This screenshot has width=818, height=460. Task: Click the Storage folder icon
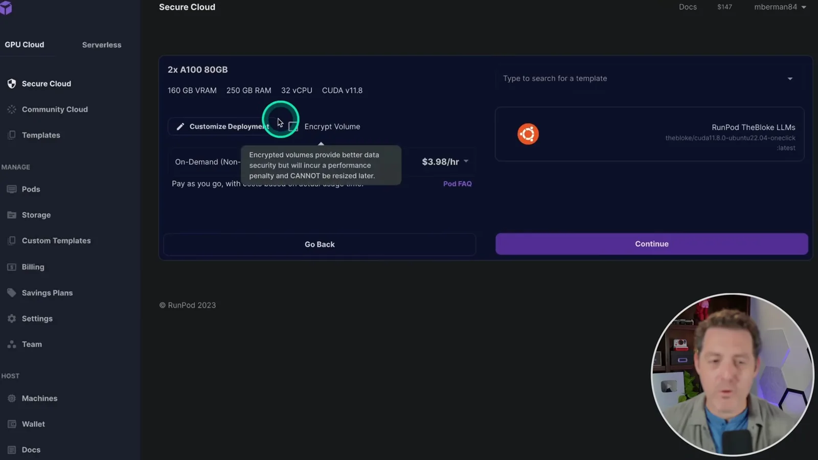coord(11,215)
